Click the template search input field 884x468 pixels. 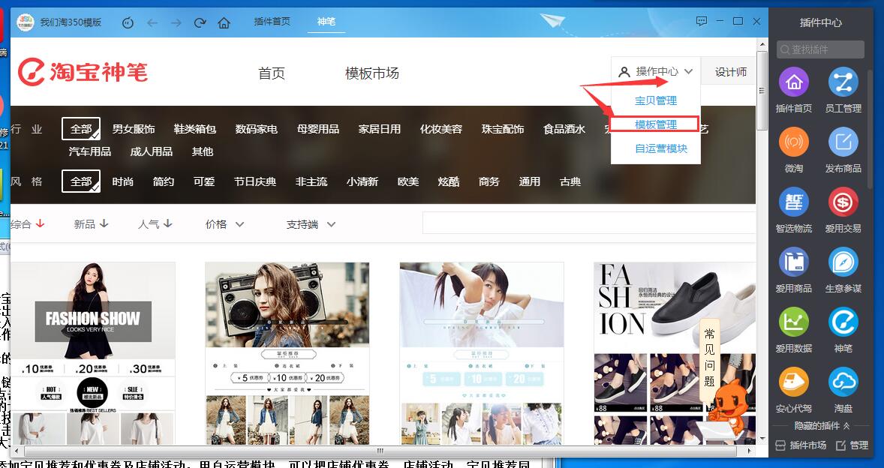(589, 223)
